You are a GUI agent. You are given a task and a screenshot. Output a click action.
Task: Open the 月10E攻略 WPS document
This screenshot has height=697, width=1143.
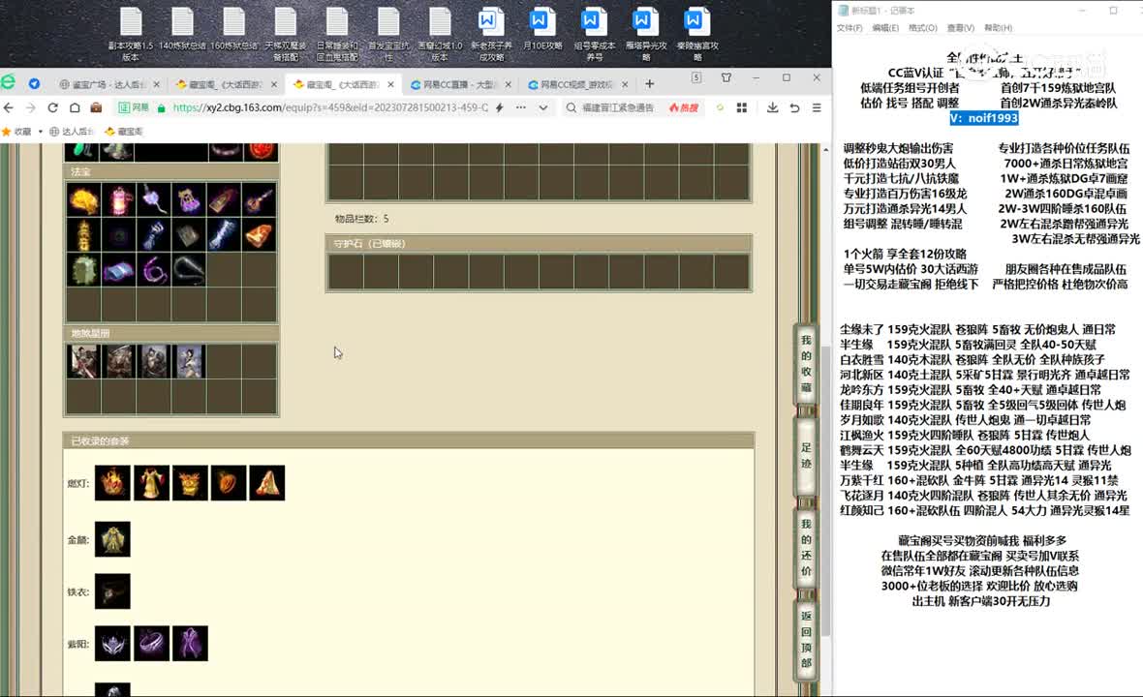pyautogui.click(x=542, y=29)
